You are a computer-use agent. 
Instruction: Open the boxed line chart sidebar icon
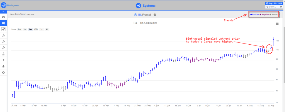[x=3, y=29]
